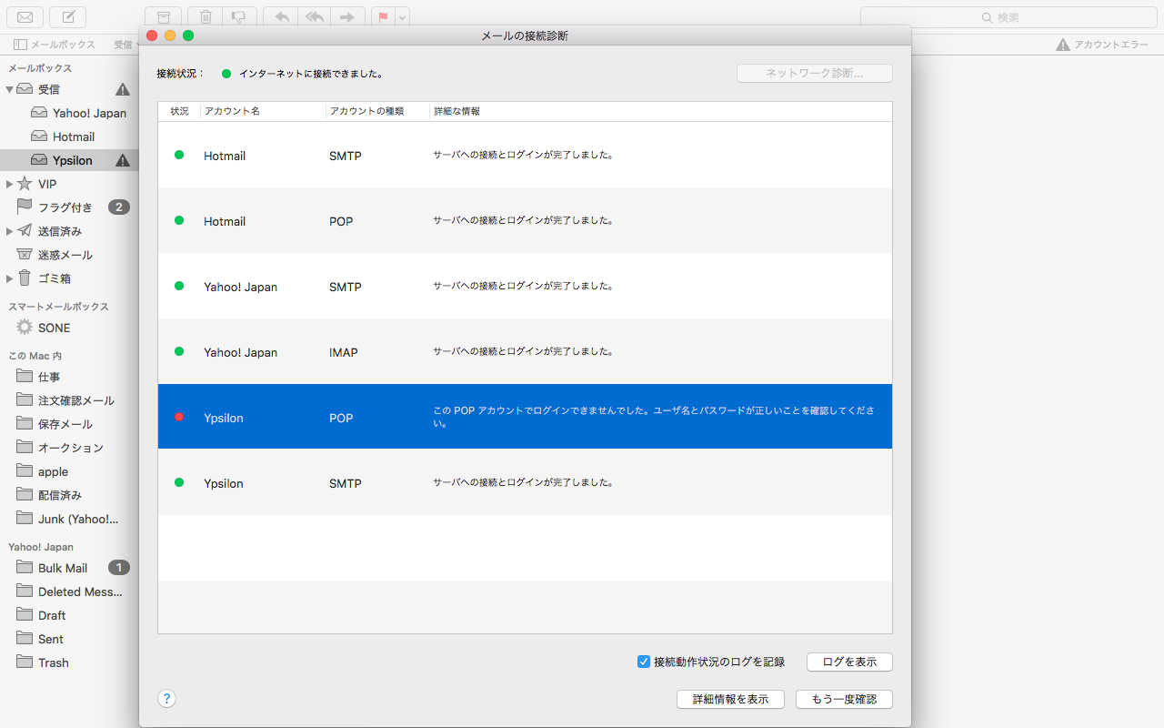The image size is (1164, 728).
Task: Click the アカウント名 column header
Action: point(232,111)
